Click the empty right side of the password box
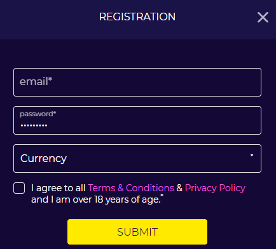Image resolution: width=276 pixels, height=249 pixels. click(191, 120)
